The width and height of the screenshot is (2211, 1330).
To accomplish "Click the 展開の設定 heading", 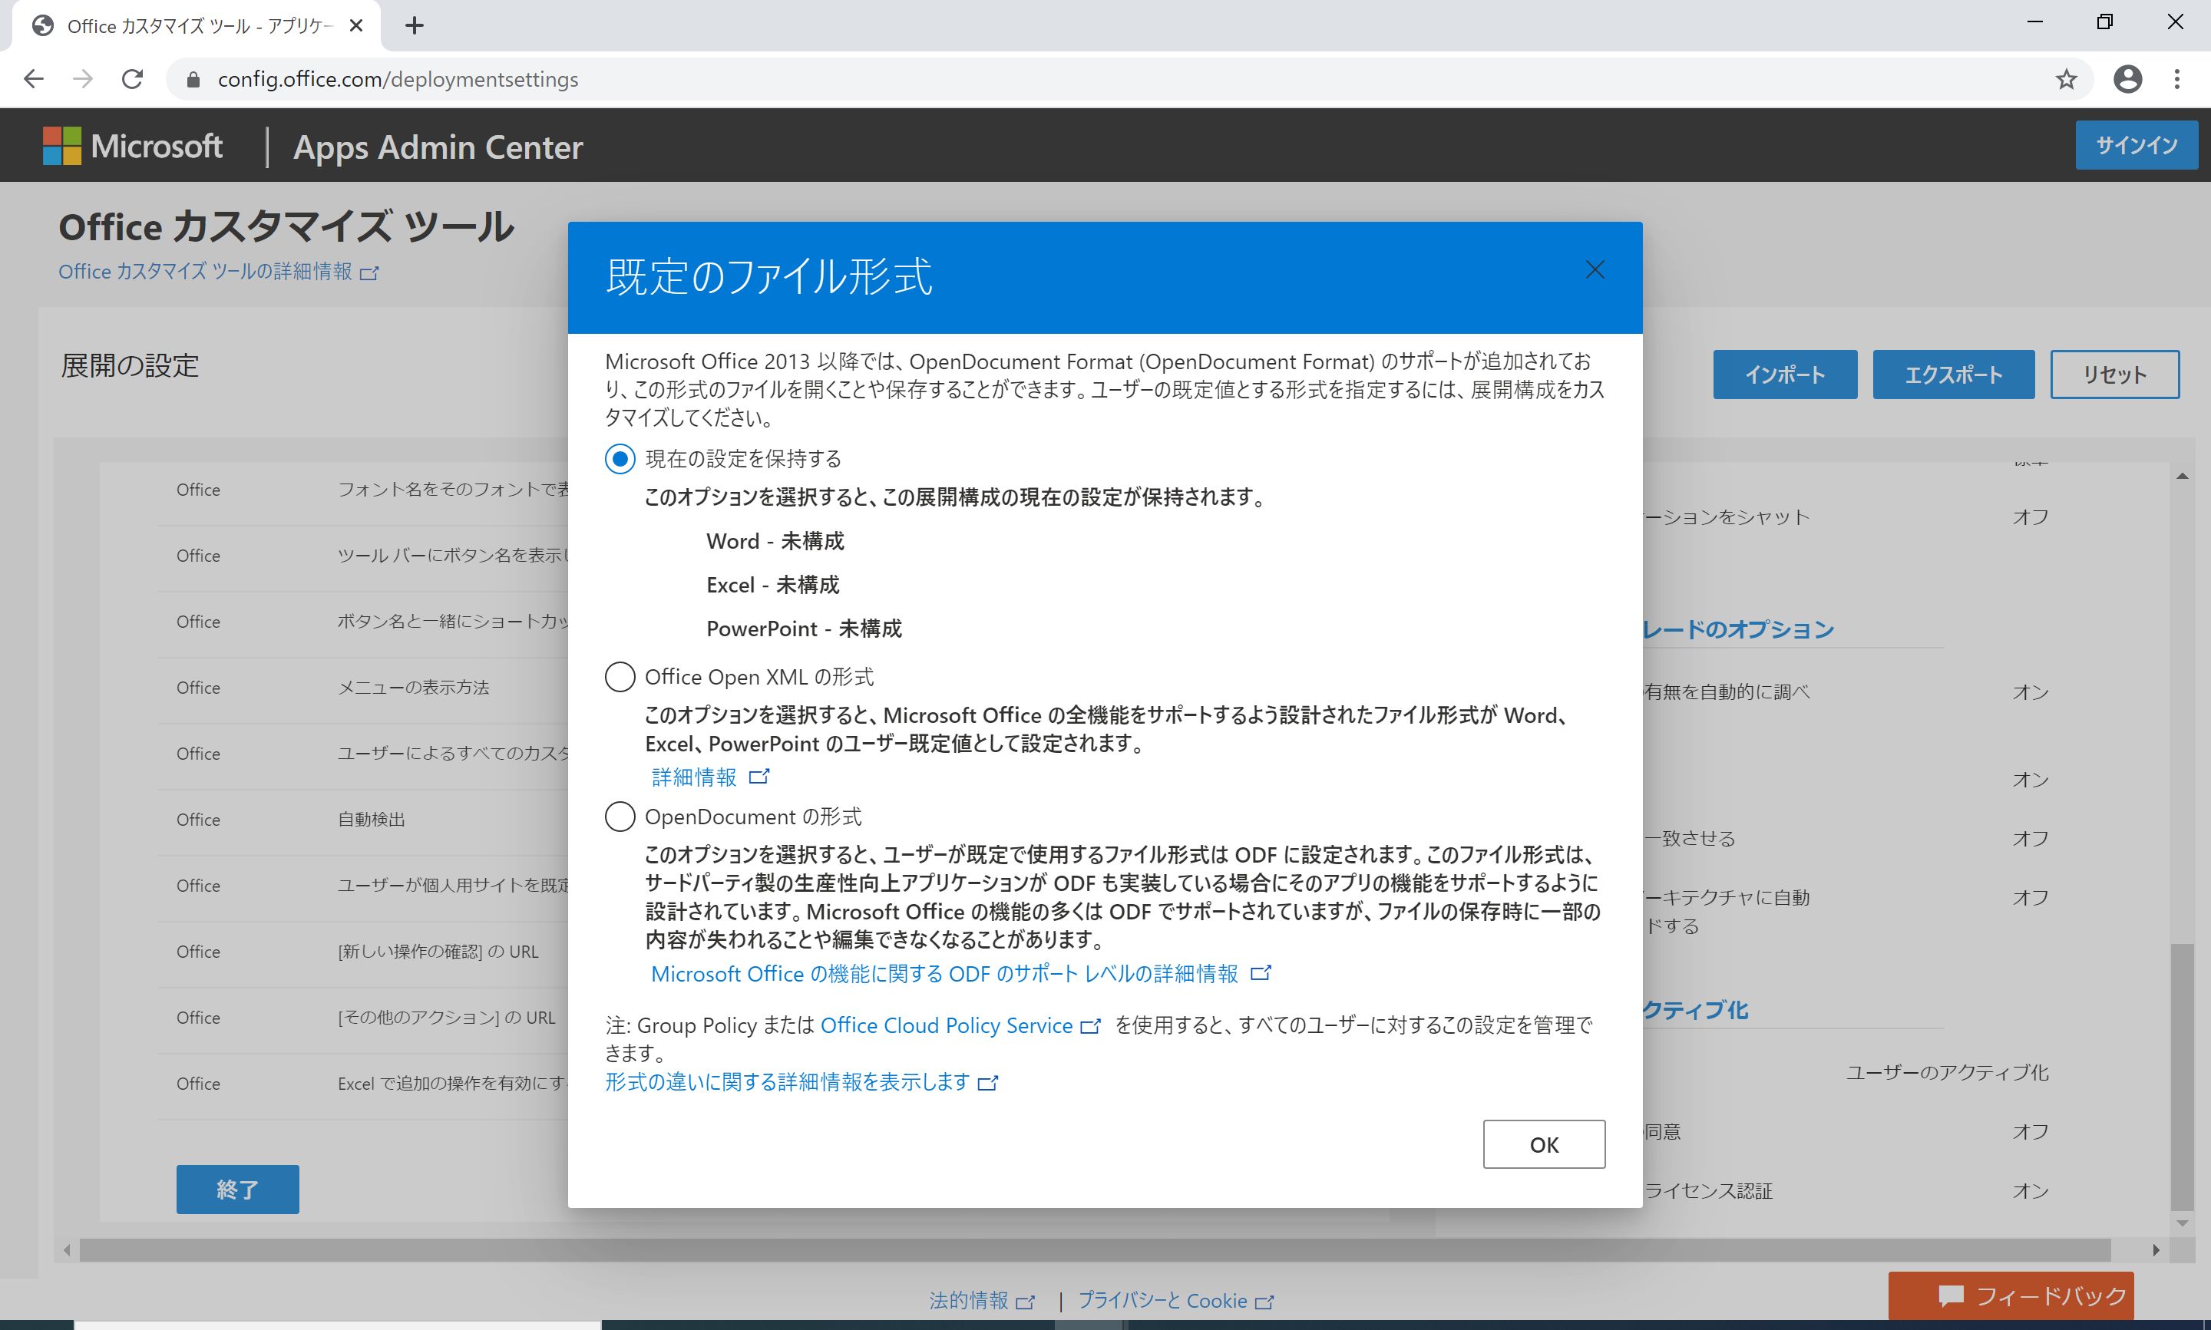I will click(x=130, y=365).
